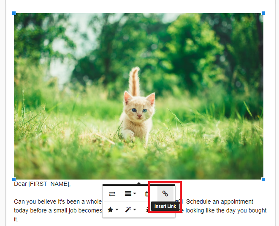
Task: Expand the star Style dropdown arrow
Action: pyautogui.click(x=117, y=210)
